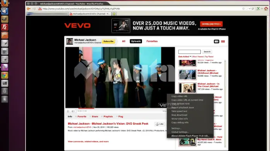Click the Favorite link below video
Image resolution: width=270 pixels, height=151 pixels.
click(82, 117)
